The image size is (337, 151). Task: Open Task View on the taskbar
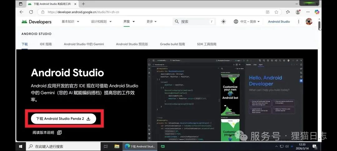106,147
